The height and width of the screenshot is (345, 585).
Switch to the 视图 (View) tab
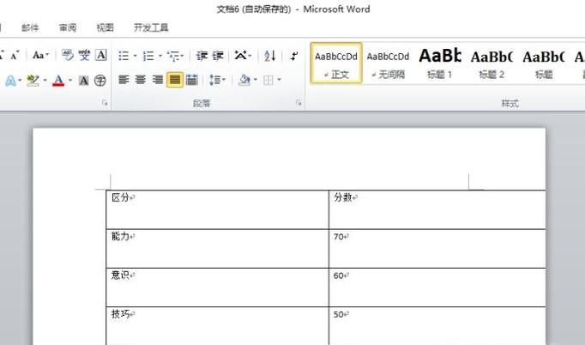click(x=105, y=27)
